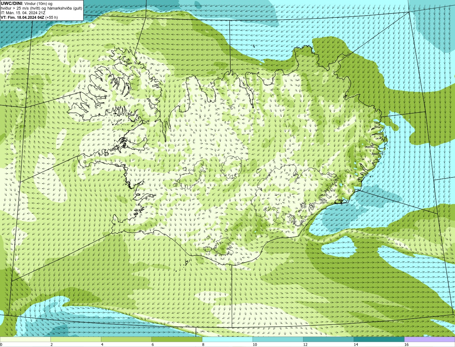Screen dimensions: 455x347
Task: Click the purple above-16 m/s legend swatch
Action: point(429,340)
